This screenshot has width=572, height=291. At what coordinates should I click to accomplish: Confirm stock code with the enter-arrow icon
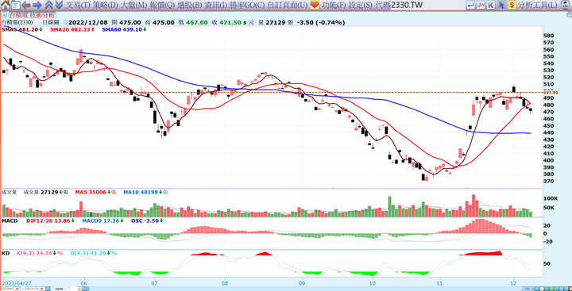[471, 5]
